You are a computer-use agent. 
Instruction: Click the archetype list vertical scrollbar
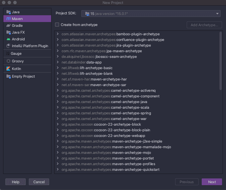pyautogui.click(x=221, y=61)
